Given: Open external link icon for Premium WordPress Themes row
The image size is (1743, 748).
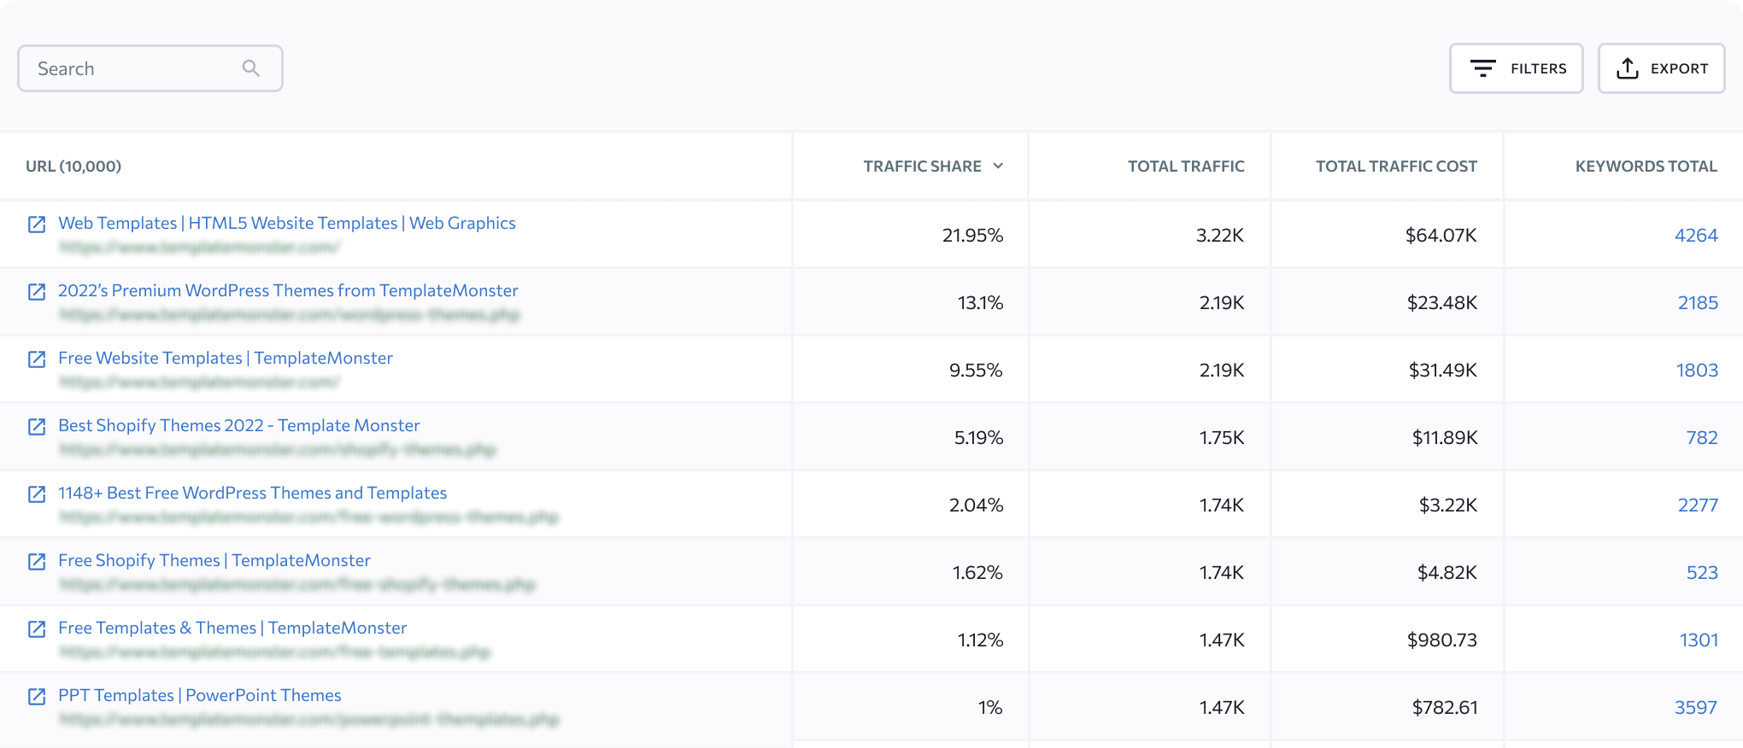Looking at the screenshot, I should (37, 291).
